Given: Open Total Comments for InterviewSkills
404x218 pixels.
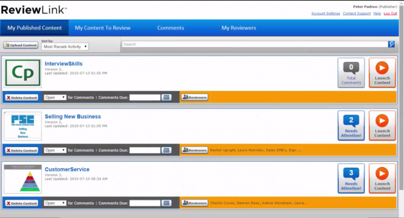Looking at the screenshot, I should [351, 73].
